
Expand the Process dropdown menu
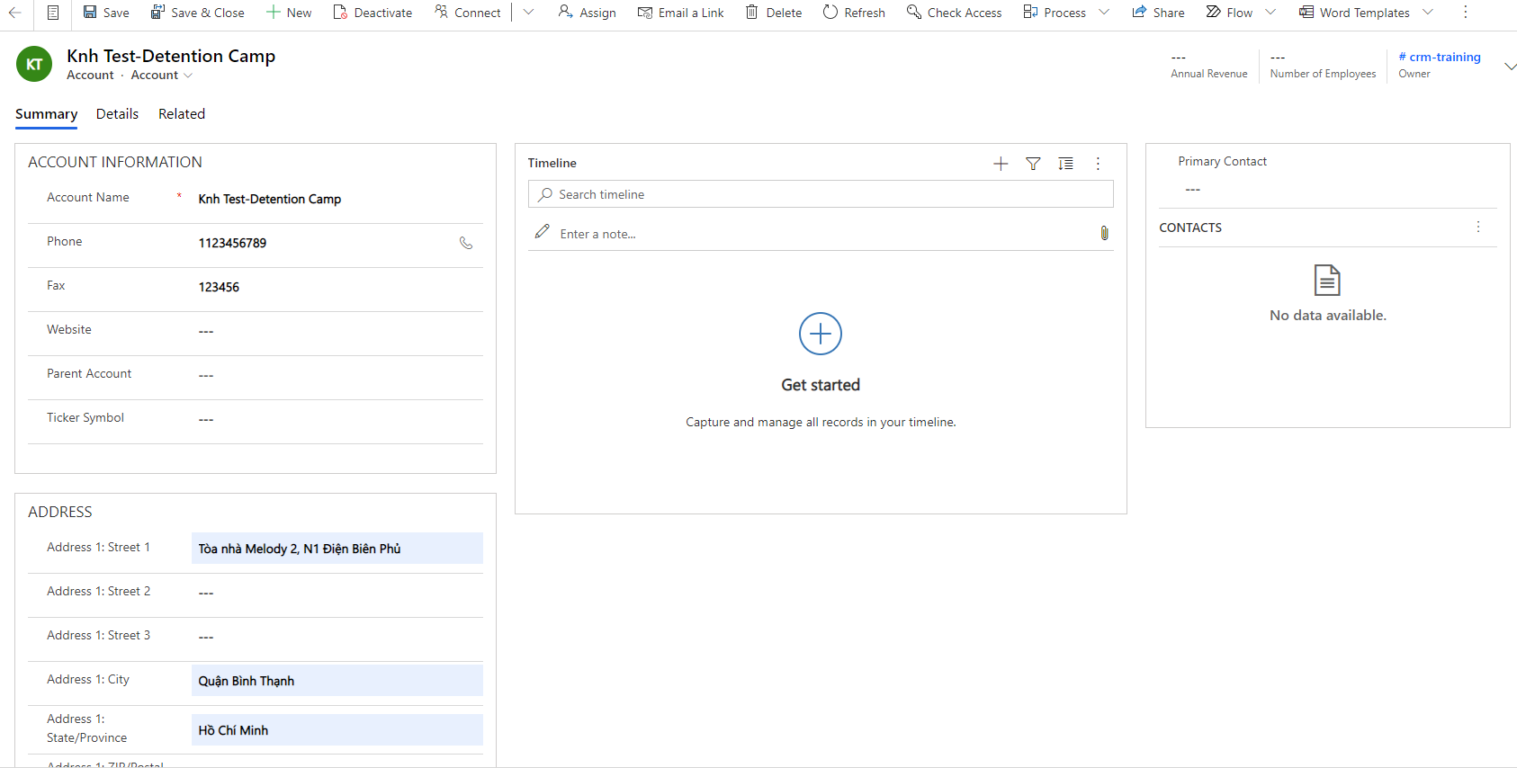pos(1104,13)
